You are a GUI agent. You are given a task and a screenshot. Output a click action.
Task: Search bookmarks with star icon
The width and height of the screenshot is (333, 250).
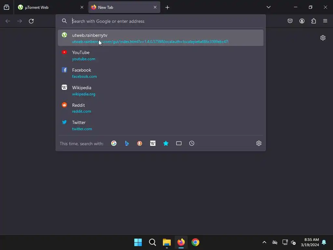(166, 143)
